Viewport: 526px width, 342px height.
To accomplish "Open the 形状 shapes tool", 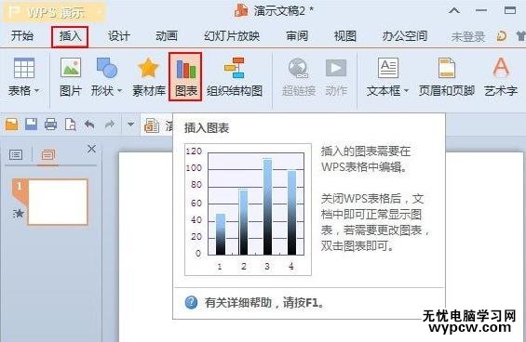I will click(x=106, y=77).
